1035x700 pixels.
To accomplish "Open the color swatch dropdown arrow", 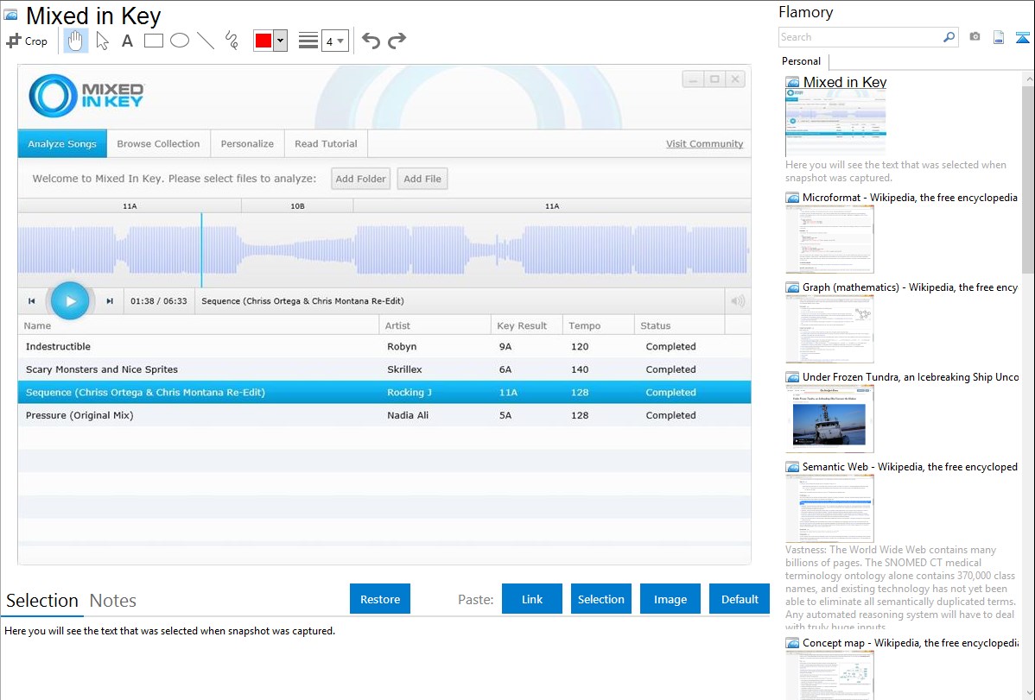I will click(281, 41).
